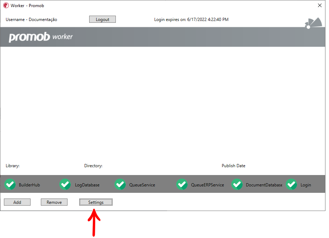The image size is (329, 238).
Task: Click the LogDatabase green check status icon
Action: pyautogui.click(x=65, y=184)
